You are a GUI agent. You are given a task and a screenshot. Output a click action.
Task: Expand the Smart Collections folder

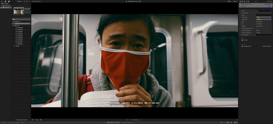point(1,5)
